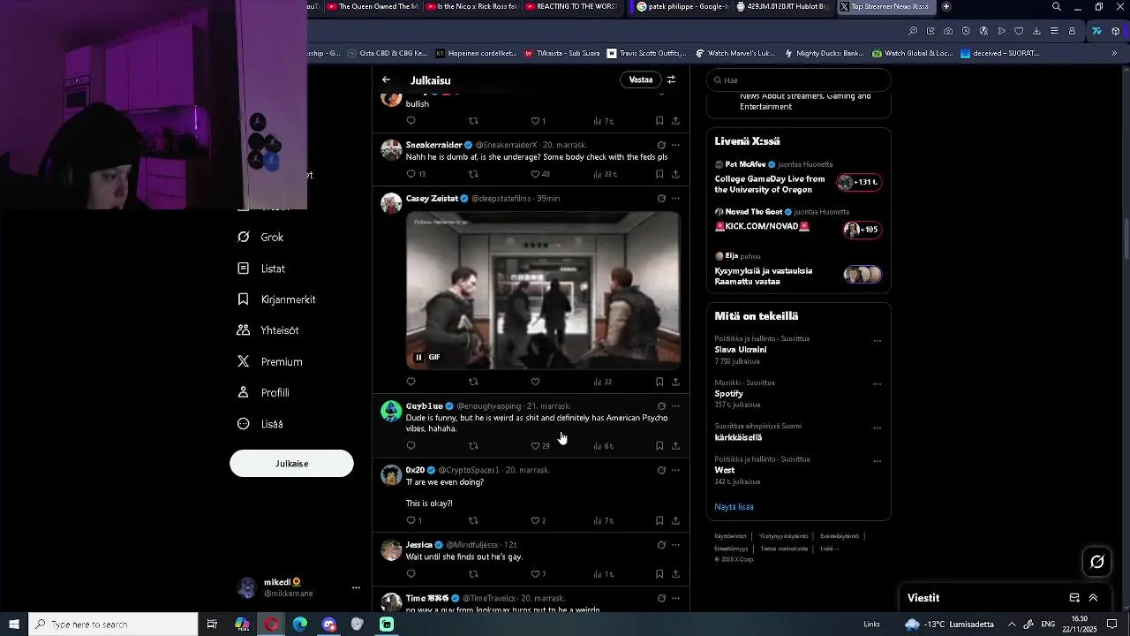The width and height of the screenshot is (1130, 636).
Task: Share Casey Zeistat's post
Action: pyautogui.click(x=675, y=382)
